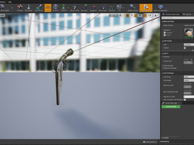Toggle Additional Data toolbar button
The width and height of the screenshot is (194, 145).
coord(146,8)
